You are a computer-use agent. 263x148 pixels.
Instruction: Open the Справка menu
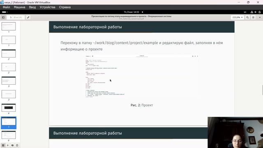[65, 7]
